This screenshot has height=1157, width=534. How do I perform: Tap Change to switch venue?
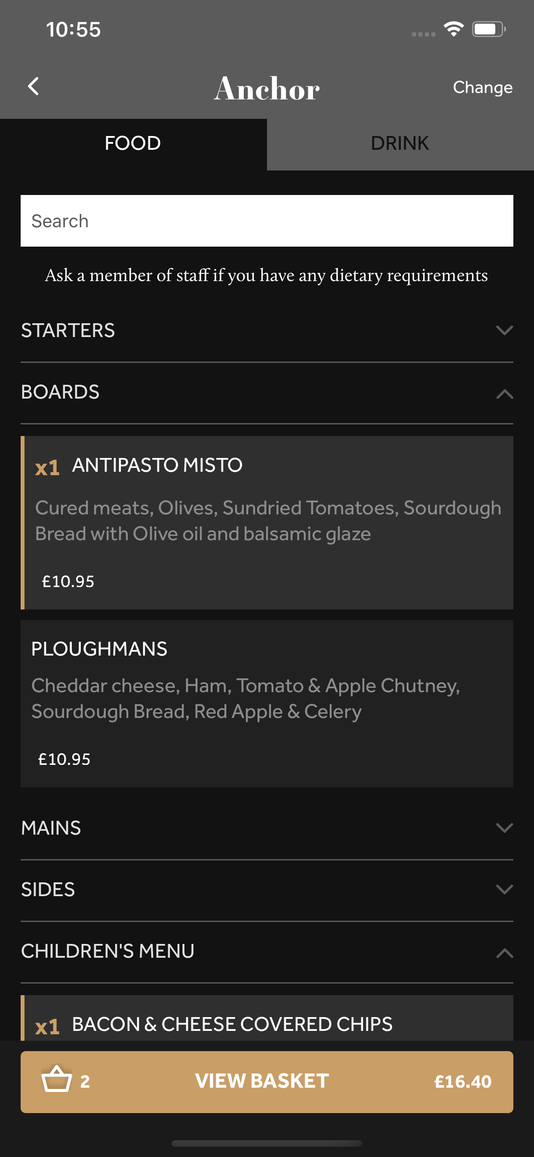[483, 87]
